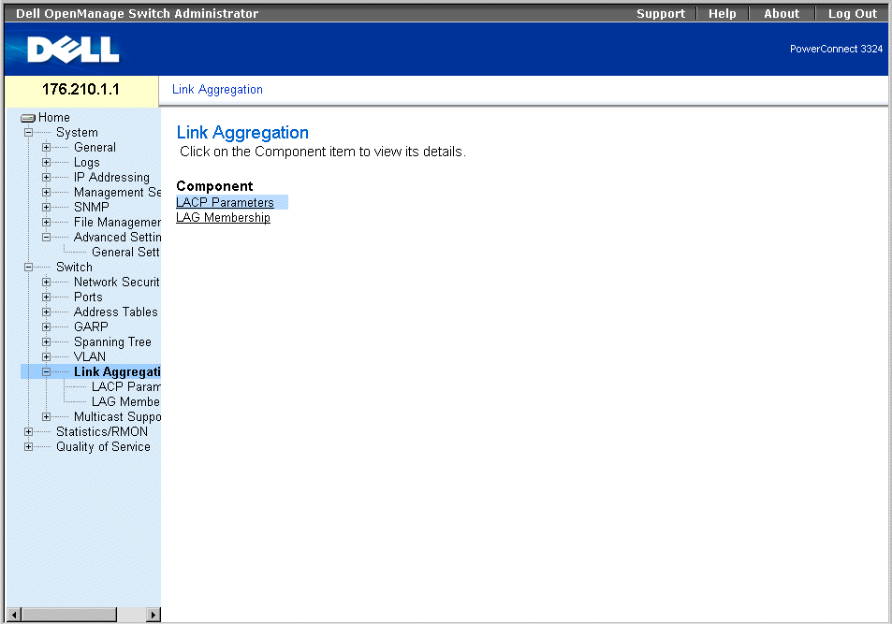Select Logs tree item

click(86, 163)
